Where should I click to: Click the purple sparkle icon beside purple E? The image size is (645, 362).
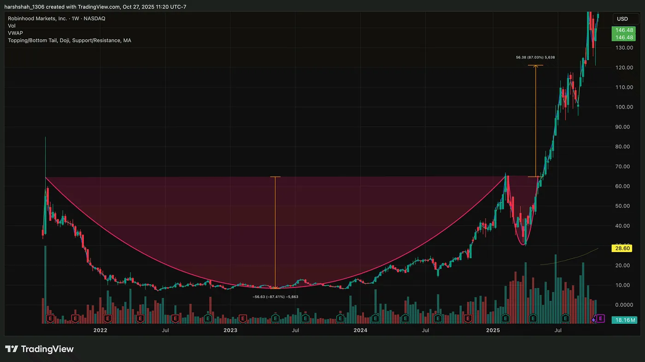[x=594, y=319]
